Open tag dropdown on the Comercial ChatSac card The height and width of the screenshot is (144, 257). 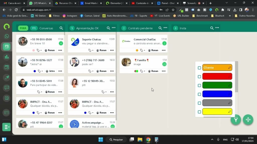[x=143, y=50]
